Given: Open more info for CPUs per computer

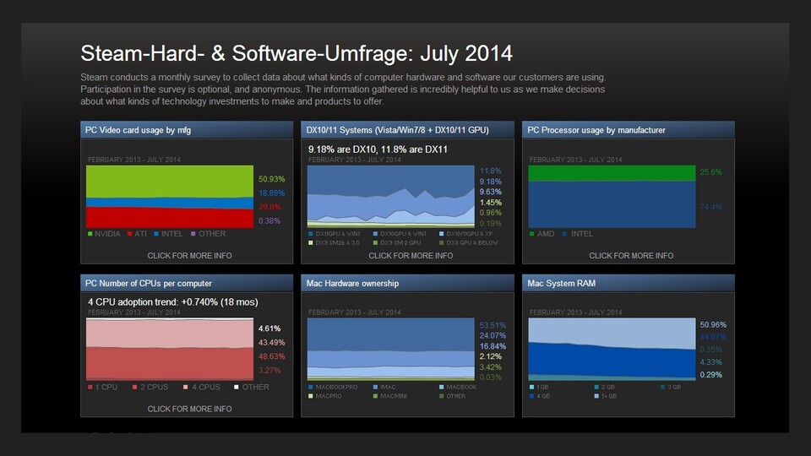Looking at the screenshot, I should click(x=189, y=409).
